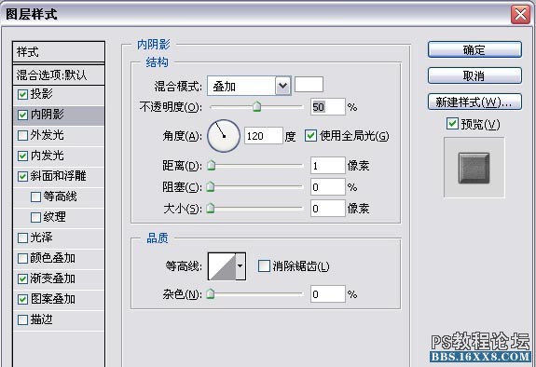Enable the 描边 checkbox
Screen dimensions: 536x367
coord(22,319)
